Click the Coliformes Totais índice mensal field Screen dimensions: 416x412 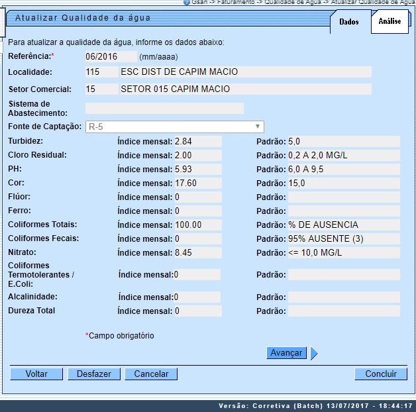click(x=197, y=225)
